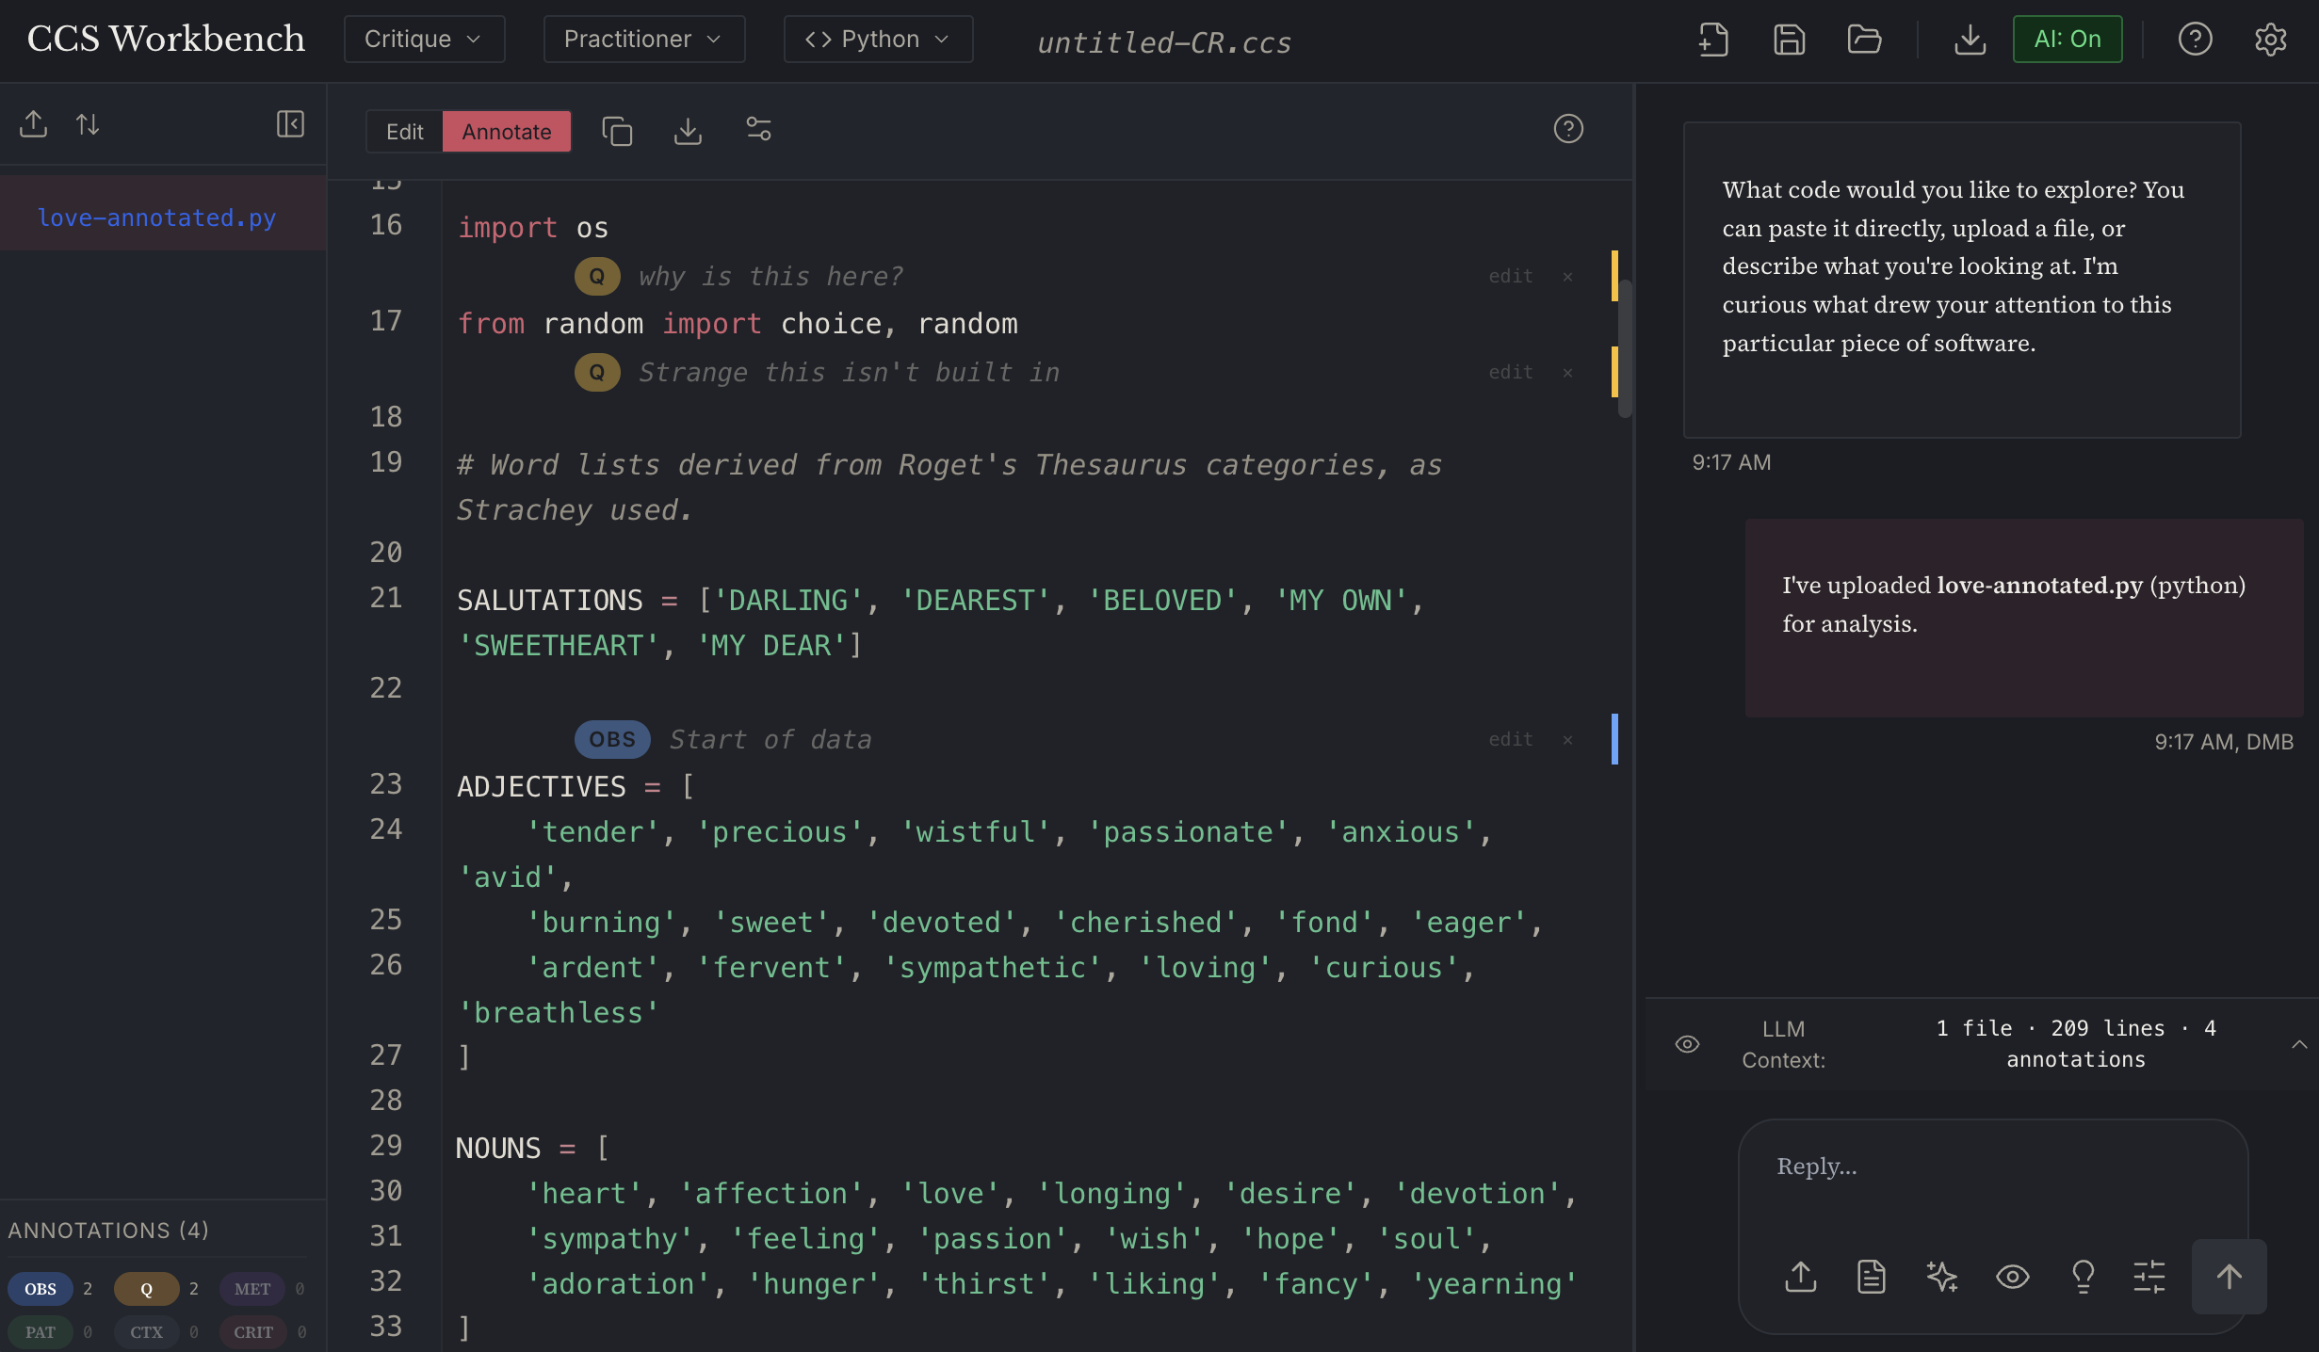Collapse the file sidebar panel icon
This screenshot has width=2319, height=1352.
(290, 124)
